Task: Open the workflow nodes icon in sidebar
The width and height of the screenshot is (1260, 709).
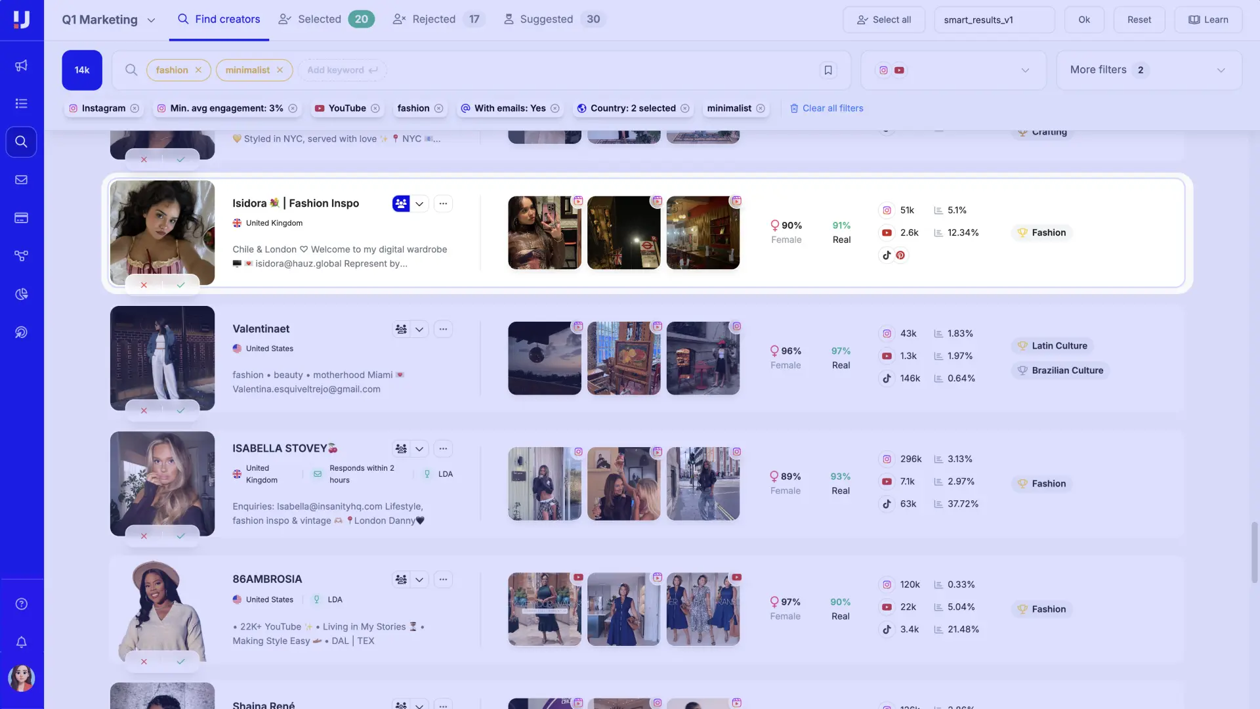Action: [x=21, y=256]
